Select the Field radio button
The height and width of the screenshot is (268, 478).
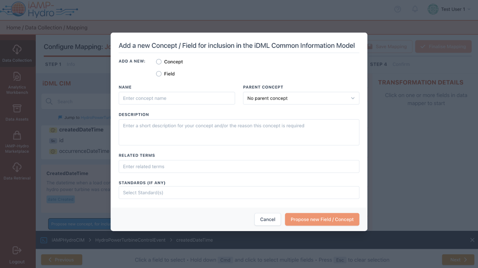coord(159,74)
